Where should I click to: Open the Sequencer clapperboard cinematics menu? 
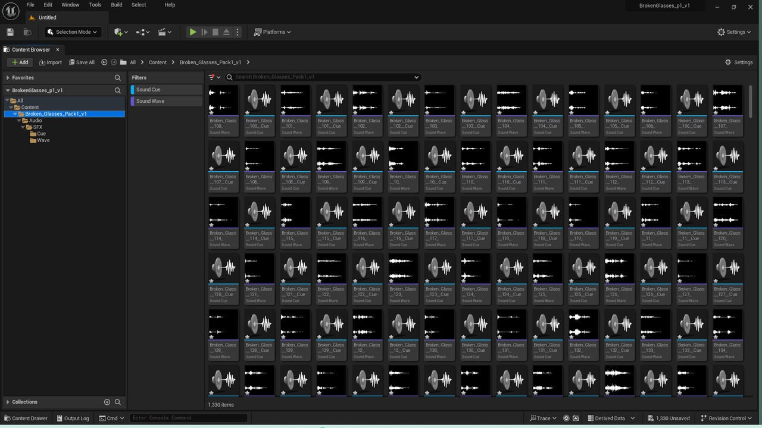(x=165, y=32)
